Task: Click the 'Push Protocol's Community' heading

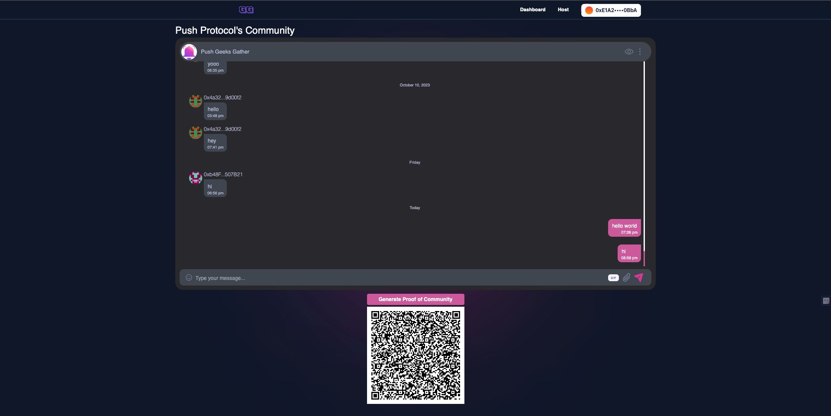Action: [x=235, y=30]
